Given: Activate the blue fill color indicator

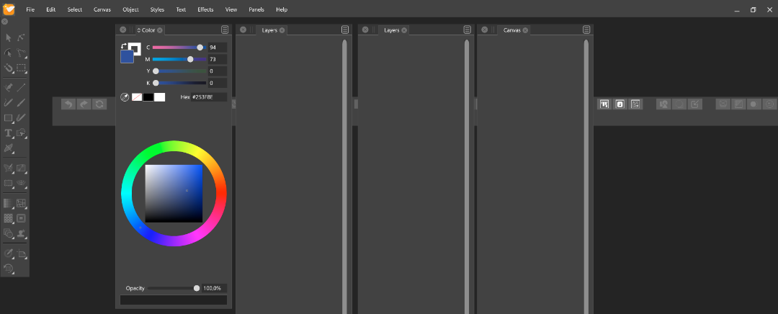Looking at the screenshot, I should [127, 56].
